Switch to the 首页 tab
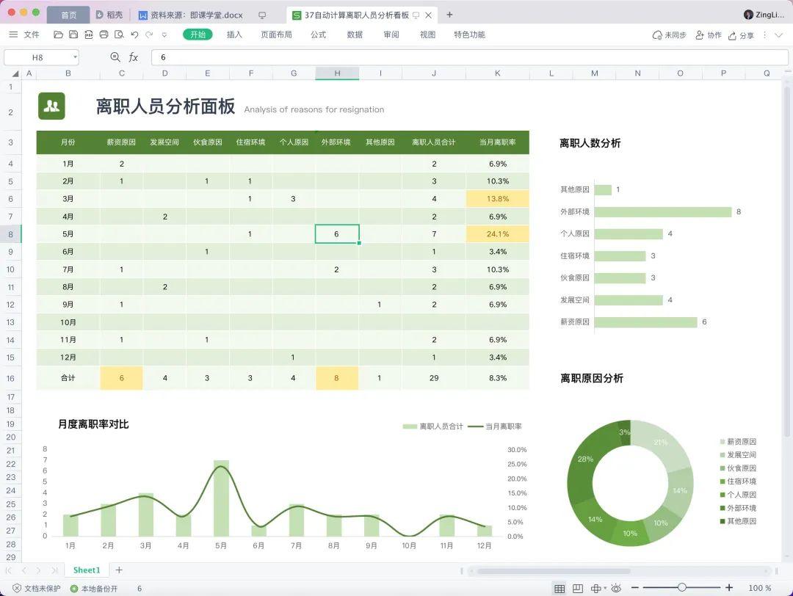The image size is (793, 596). [68, 15]
